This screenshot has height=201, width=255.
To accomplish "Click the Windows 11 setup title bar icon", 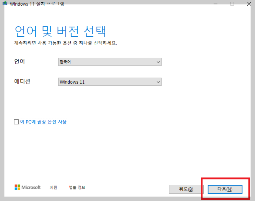I will [5, 3].
